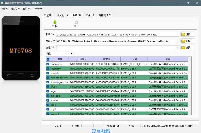This screenshot has width=201, height=133.
Task: Toggle the vbmeta_system row checkbox
Action: click(48, 78)
